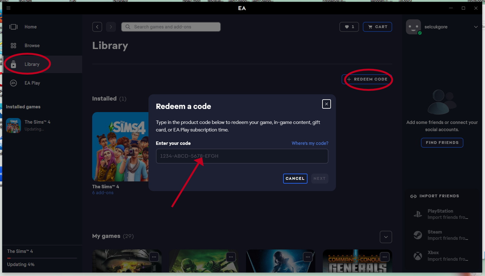The width and height of the screenshot is (485, 276).
Task: Minimize the EA app window
Action: pos(451,8)
